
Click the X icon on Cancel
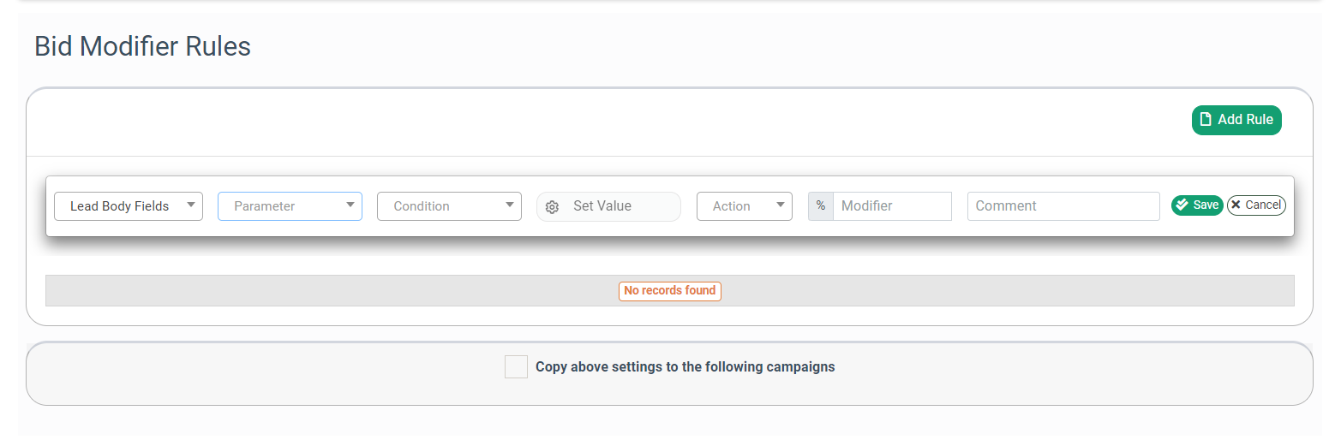(x=1236, y=205)
